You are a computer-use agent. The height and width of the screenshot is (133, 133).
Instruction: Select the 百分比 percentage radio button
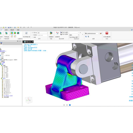32,33
